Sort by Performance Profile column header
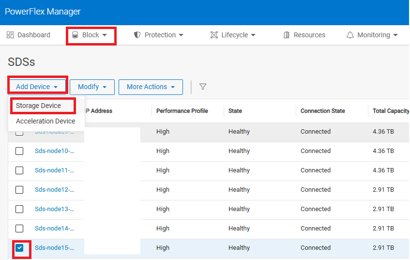The width and height of the screenshot is (410, 260). coord(182,111)
